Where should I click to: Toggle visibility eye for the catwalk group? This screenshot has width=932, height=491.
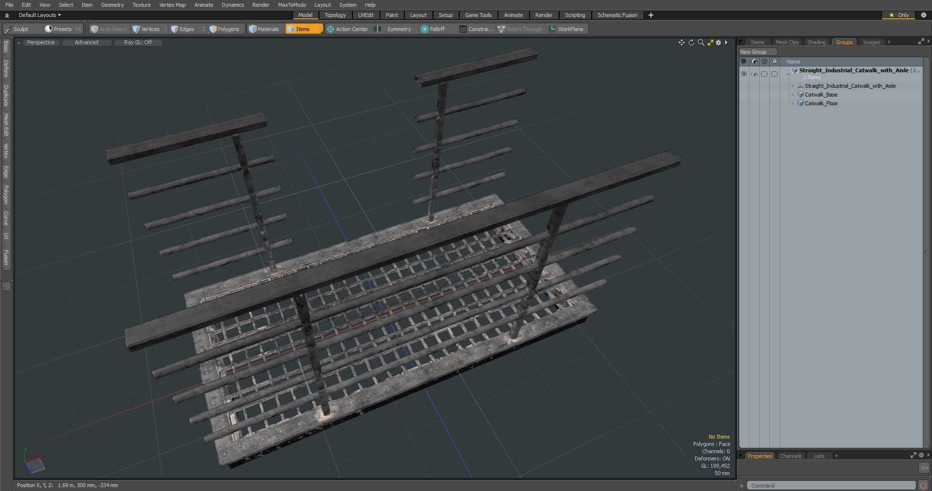(x=744, y=74)
